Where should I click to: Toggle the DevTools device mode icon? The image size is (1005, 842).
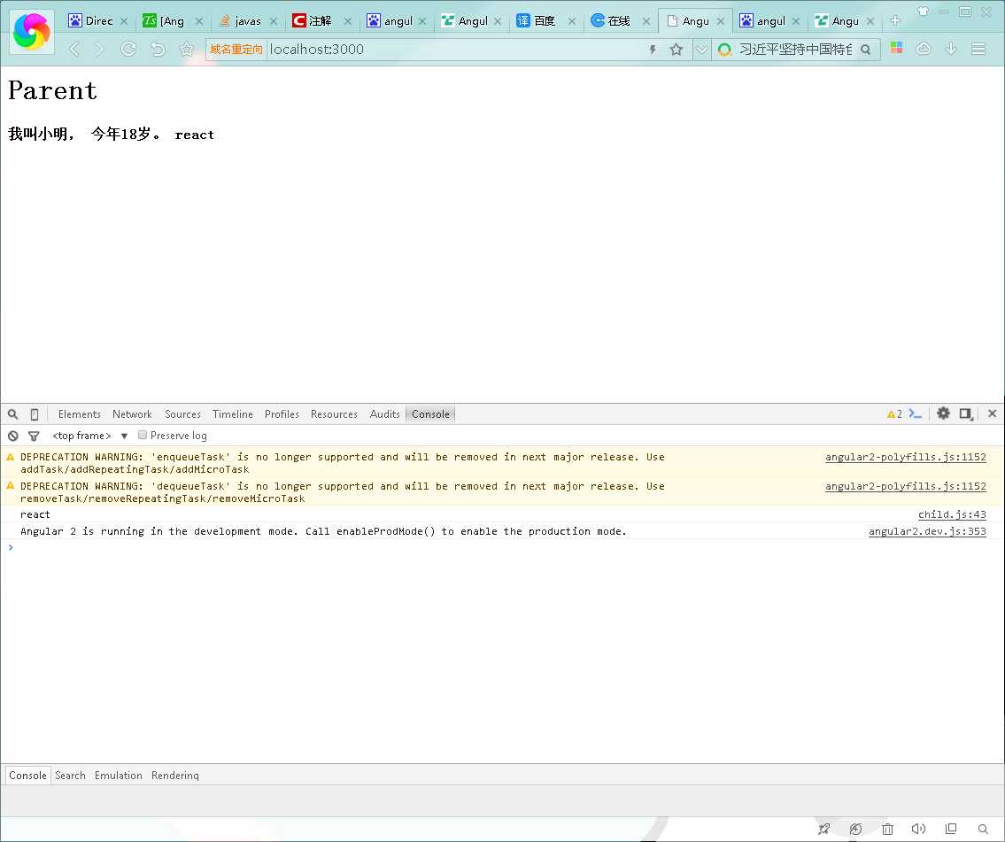coord(34,414)
